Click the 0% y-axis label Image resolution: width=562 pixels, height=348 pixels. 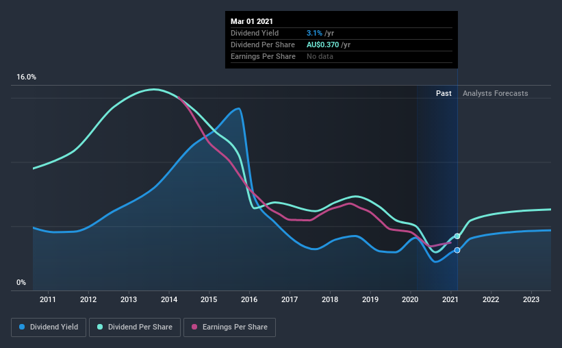(x=21, y=283)
